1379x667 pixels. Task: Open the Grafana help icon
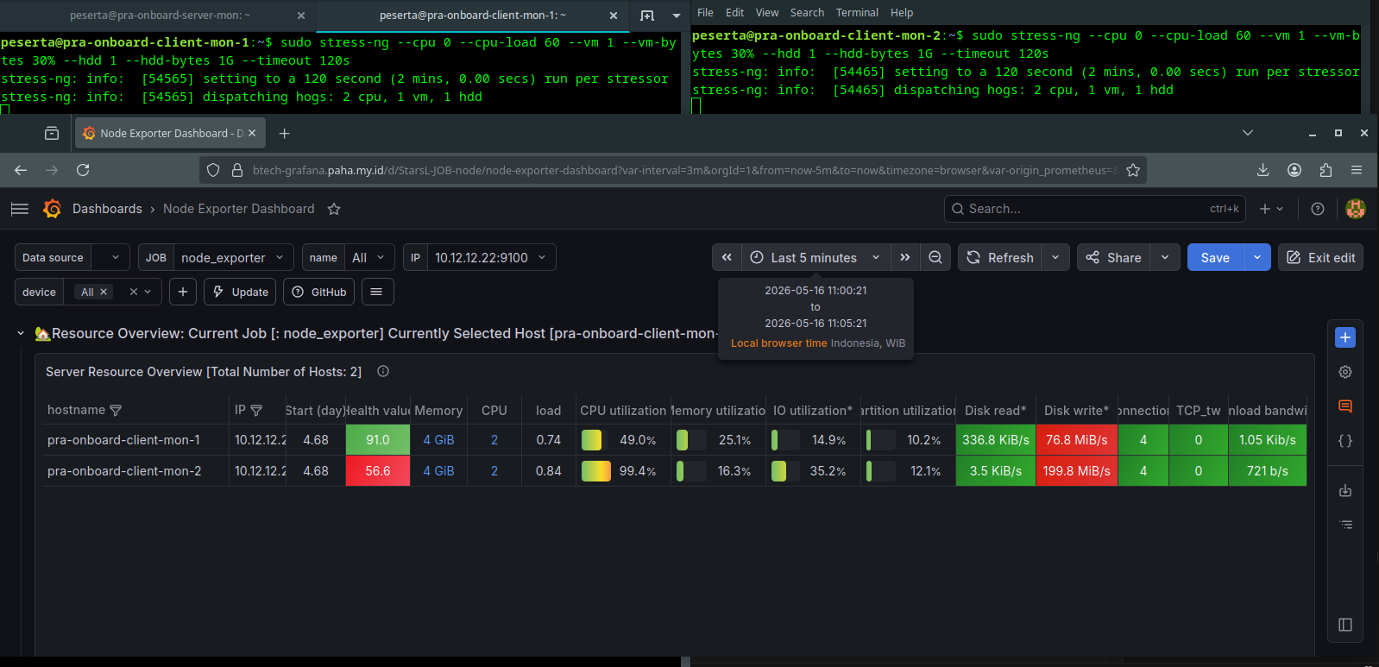pyautogui.click(x=1317, y=209)
